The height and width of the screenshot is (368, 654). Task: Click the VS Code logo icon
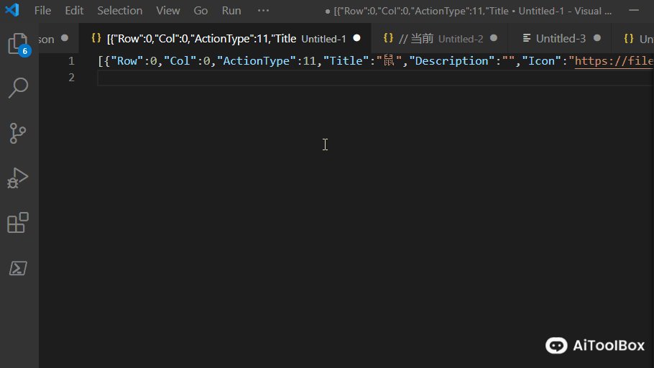pyautogui.click(x=12, y=11)
